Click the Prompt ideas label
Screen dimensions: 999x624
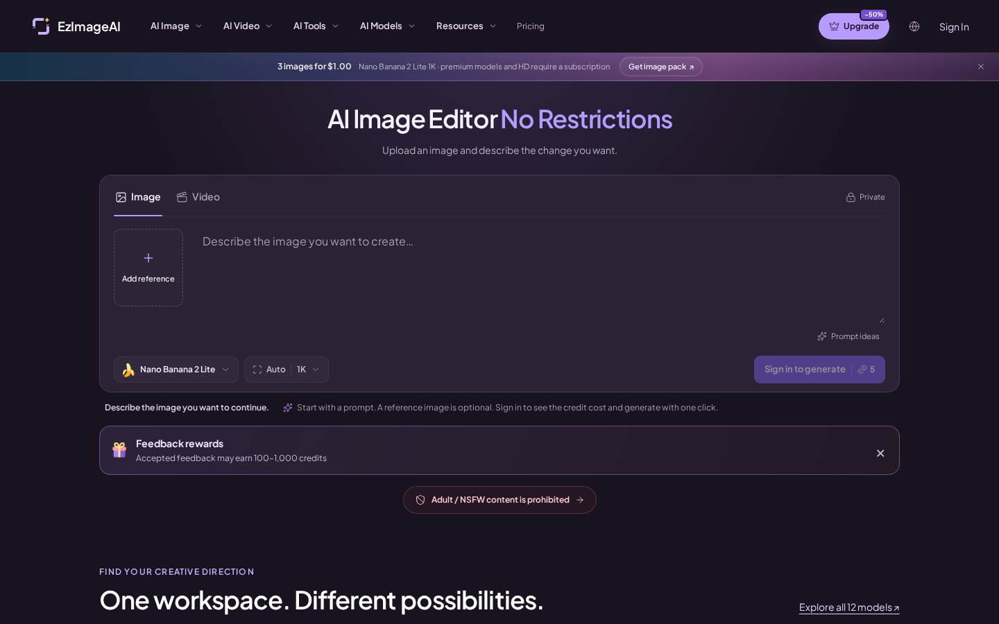855,336
